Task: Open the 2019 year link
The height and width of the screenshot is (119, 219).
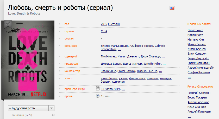Action: (x=104, y=24)
